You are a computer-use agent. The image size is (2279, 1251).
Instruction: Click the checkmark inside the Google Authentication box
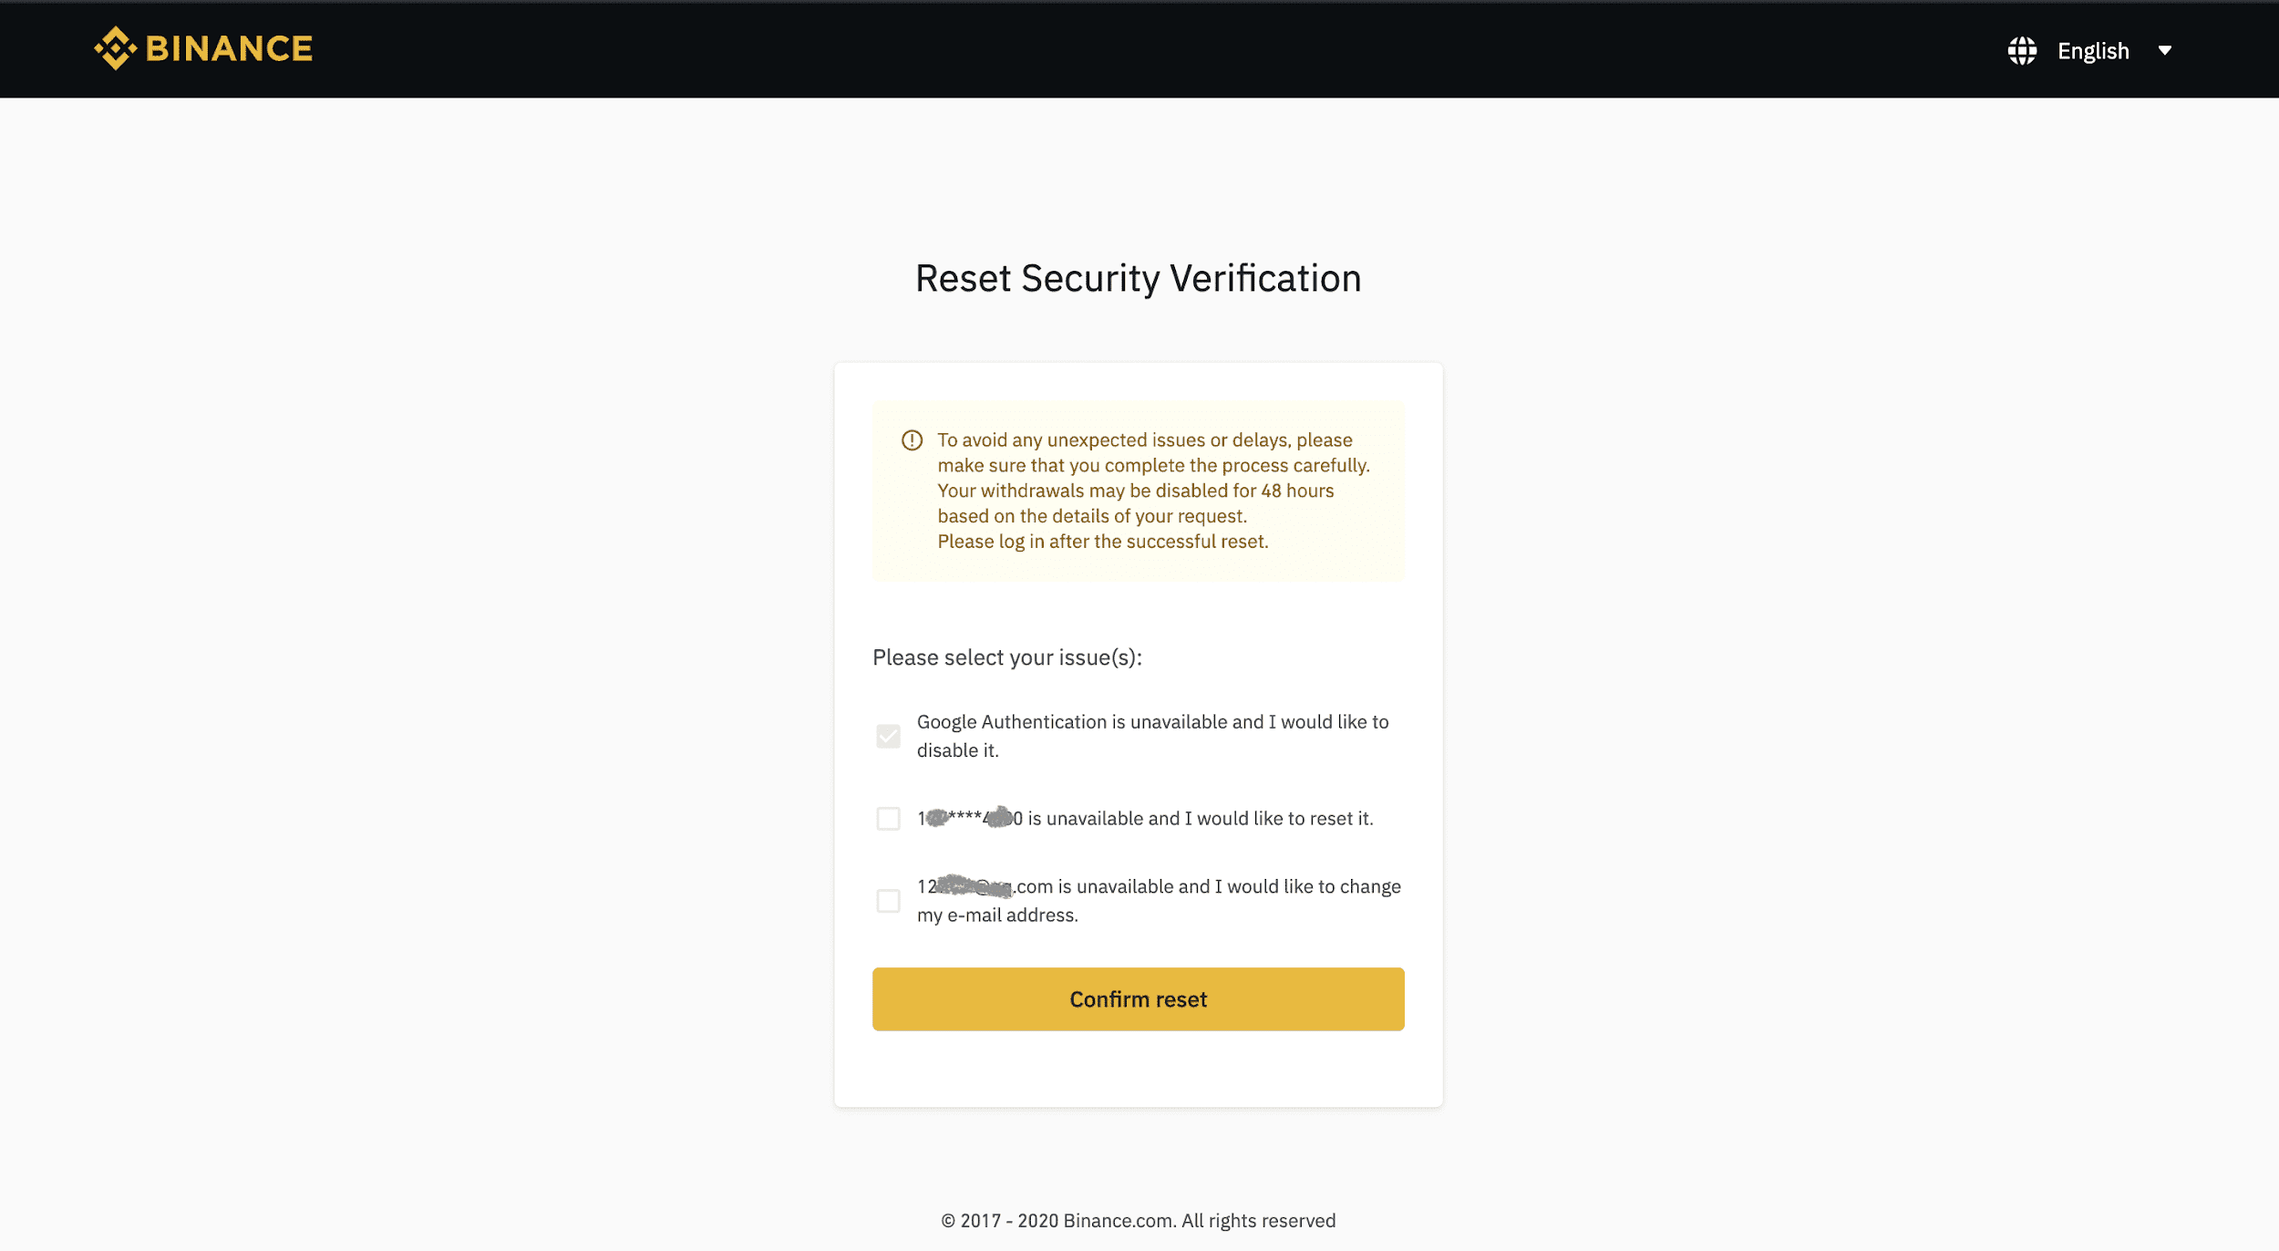[888, 736]
